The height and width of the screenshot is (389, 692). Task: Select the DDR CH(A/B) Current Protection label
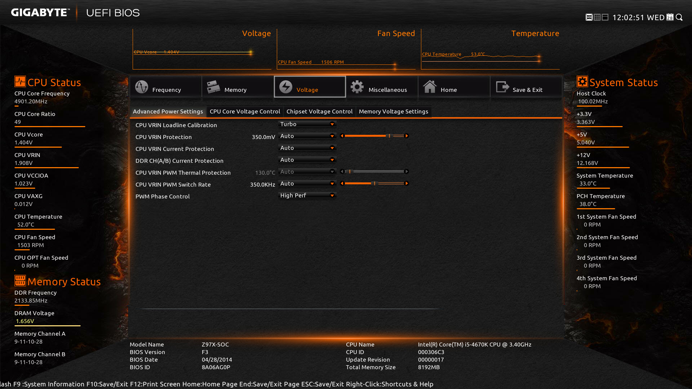(179, 161)
